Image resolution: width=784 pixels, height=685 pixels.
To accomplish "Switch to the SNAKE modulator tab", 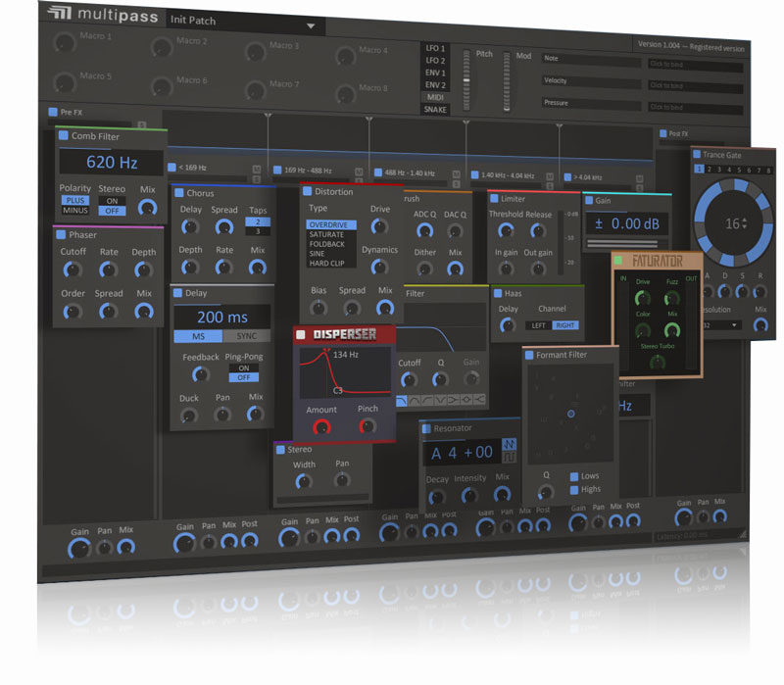I will (x=436, y=110).
